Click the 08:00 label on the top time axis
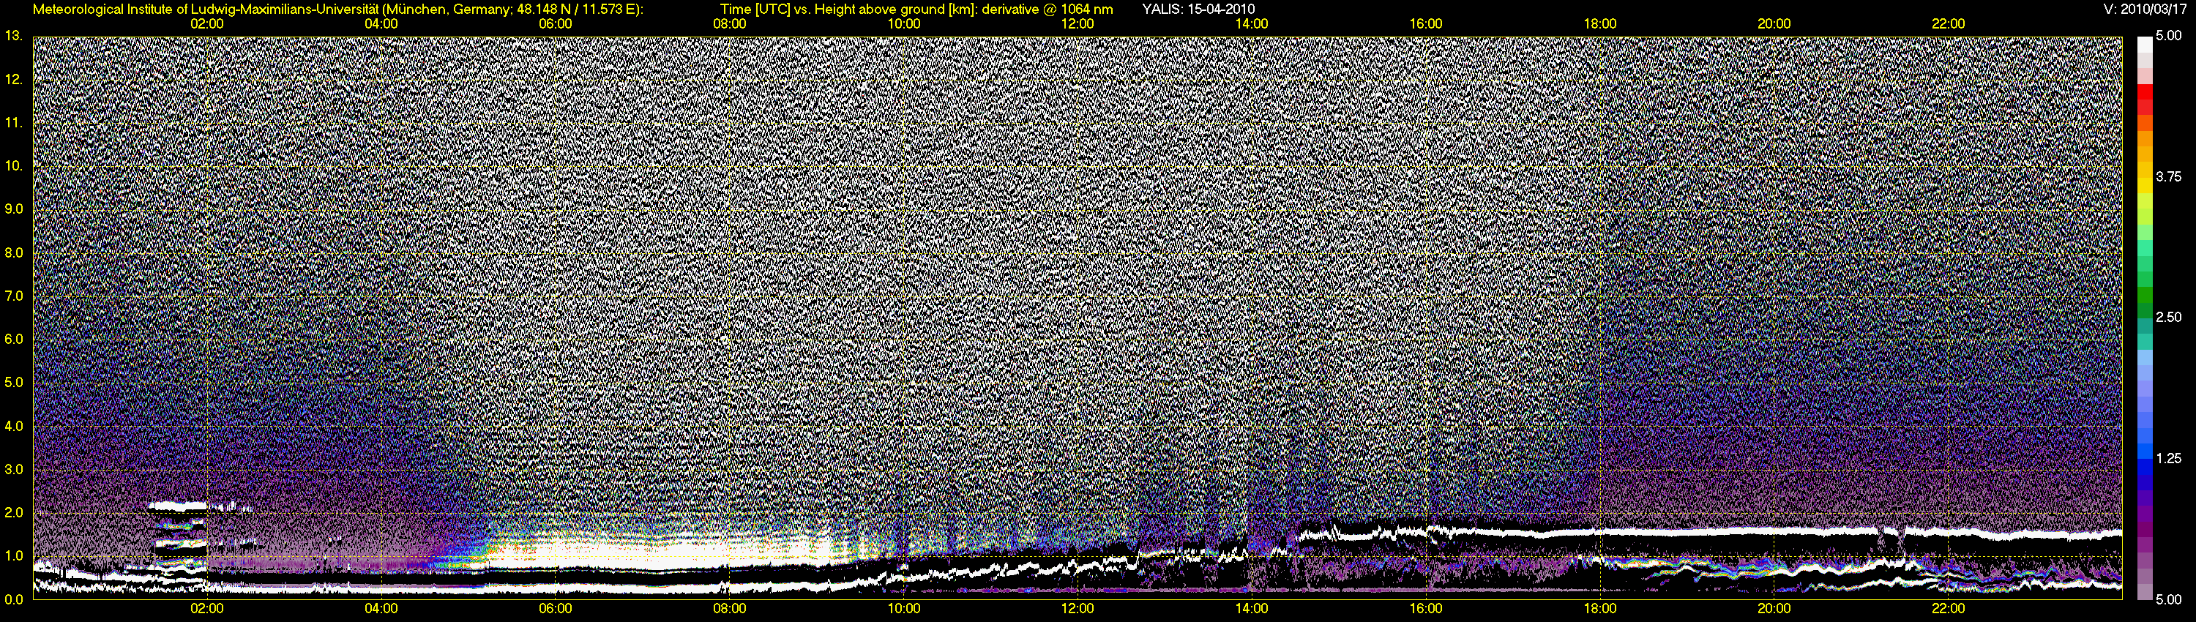Image resolution: width=2196 pixels, height=622 pixels. [730, 24]
